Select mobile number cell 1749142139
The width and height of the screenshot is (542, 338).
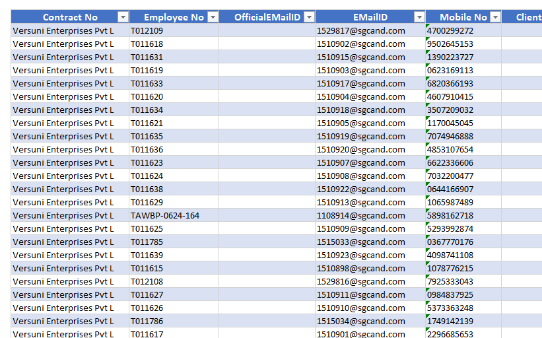tap(463, 321)
